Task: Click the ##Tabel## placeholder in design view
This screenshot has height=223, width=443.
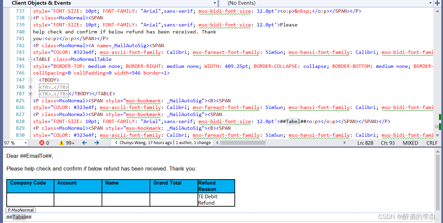Action: (19, 217)
